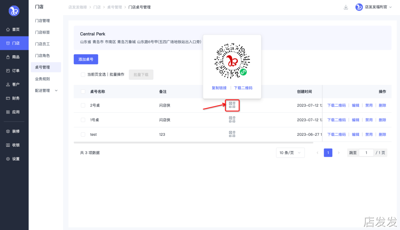Image resolution: width=400 pixels, height=230 pixels.
Task: Open the 10 条/页 page size dropdown
Action: 290,153
